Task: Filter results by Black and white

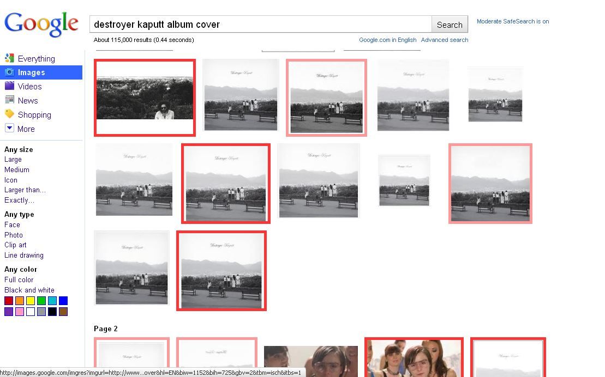Action: click(x=29, y=290)
